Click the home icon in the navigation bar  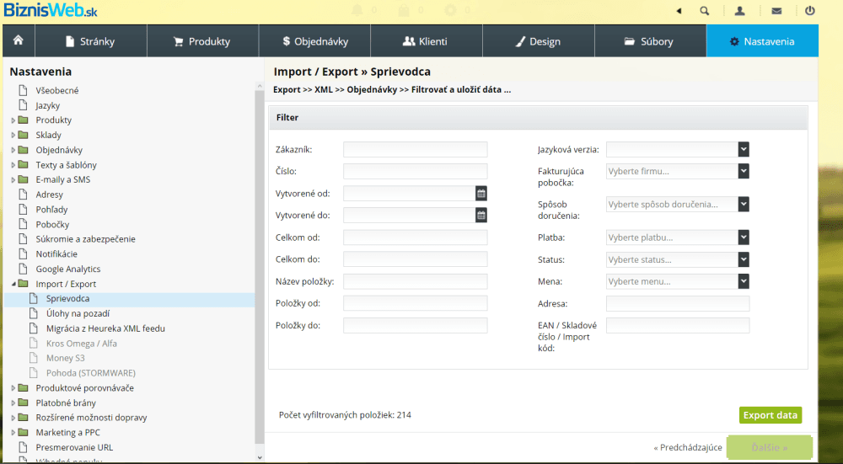[19, 40]
